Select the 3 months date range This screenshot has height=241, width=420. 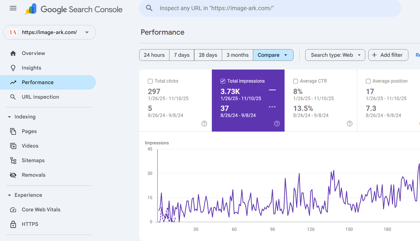237,55
